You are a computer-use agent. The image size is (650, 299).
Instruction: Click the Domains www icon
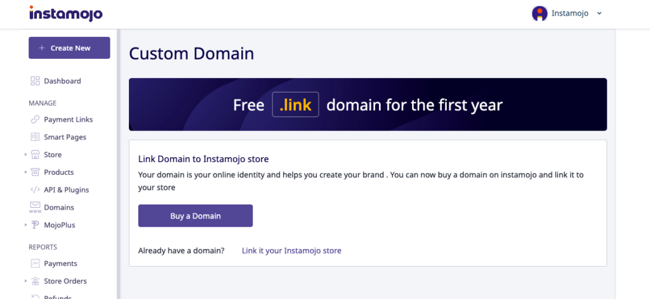pyautogui.click(x=35, y=207)
